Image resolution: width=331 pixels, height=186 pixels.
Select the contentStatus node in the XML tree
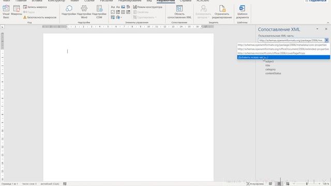pos(273,73)
